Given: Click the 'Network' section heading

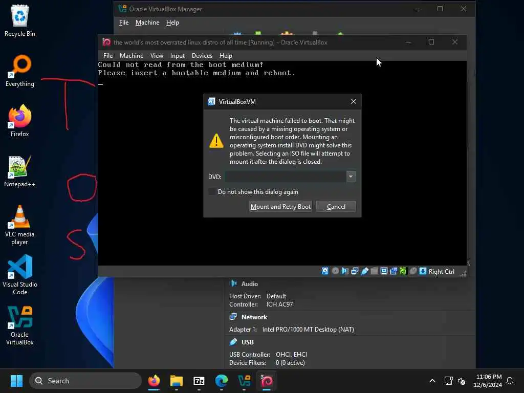Looking at the screenshot, I should point(254,317).
